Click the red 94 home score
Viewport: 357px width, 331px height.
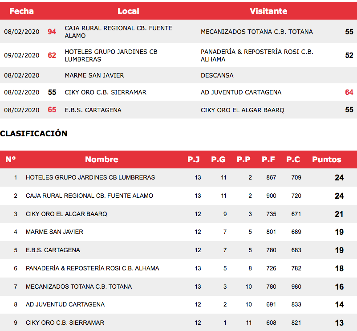tap(52, 32)
